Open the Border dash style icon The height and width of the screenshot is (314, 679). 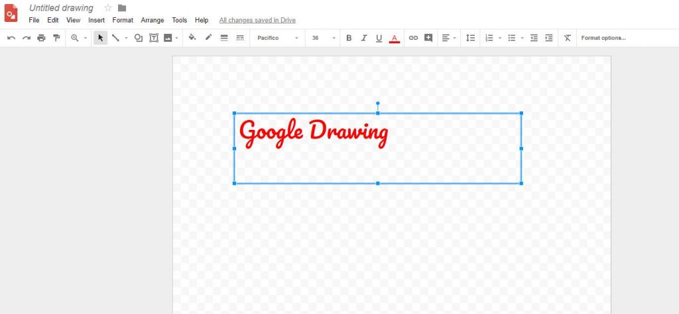click(x=240, y=38)
